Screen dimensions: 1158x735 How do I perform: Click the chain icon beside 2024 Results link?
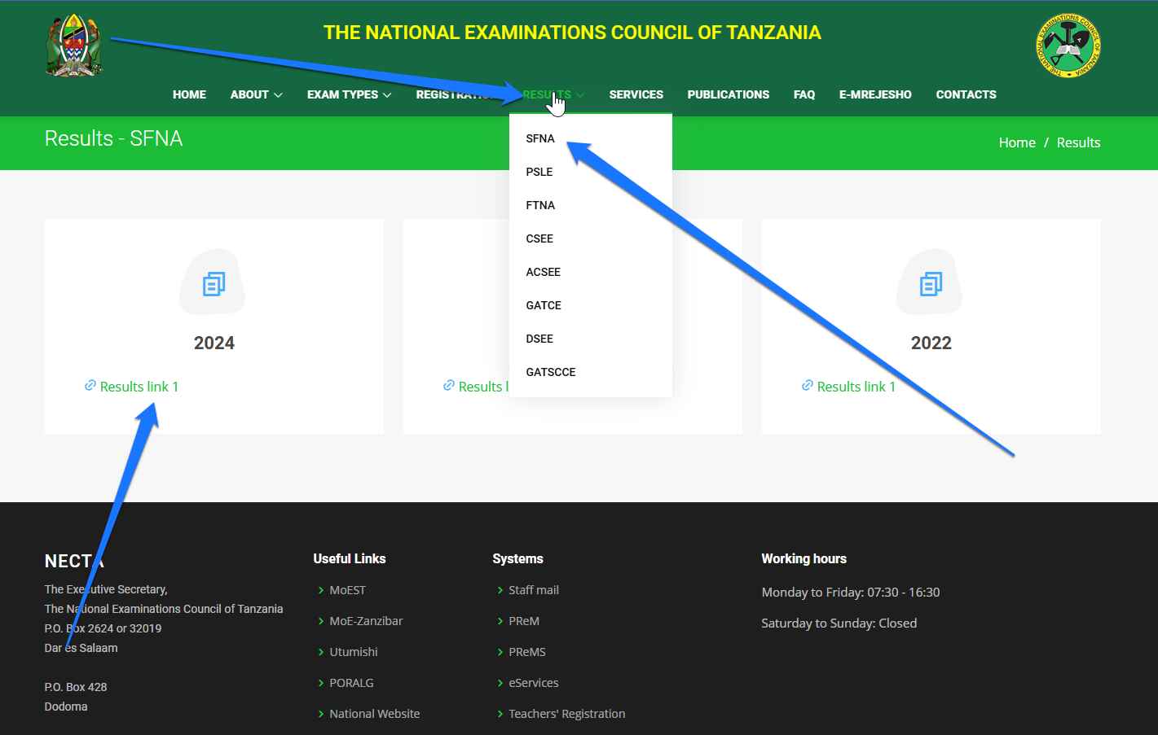(90, 385)
